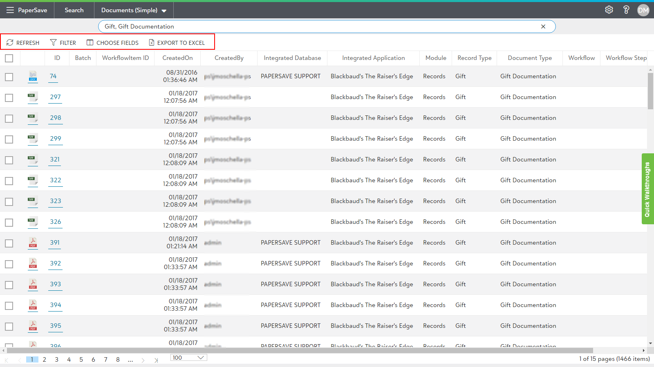Expand the Documents (Simple) dropdown

coord(164,11)
